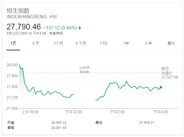The image size is (184, 137).
Task: Switch to the YTD tab
Action: tap(103, 43)
